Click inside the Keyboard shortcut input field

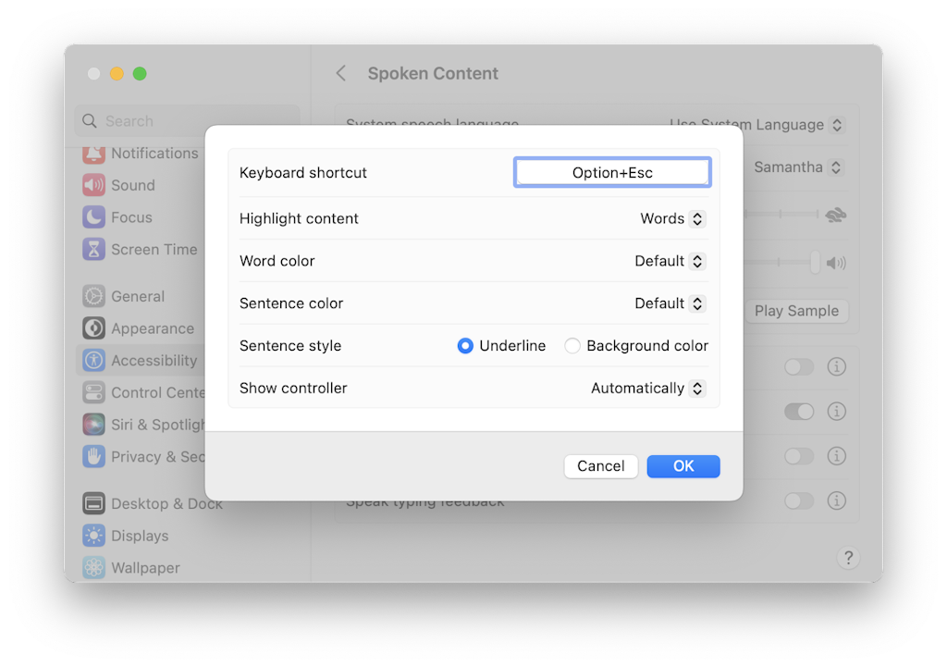pos(612,172)
